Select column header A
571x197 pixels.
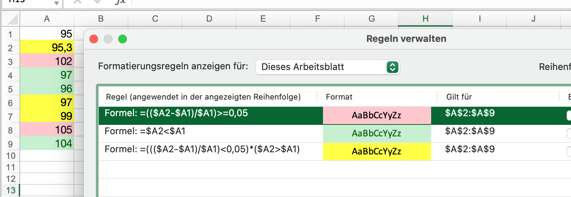point(47,19)
